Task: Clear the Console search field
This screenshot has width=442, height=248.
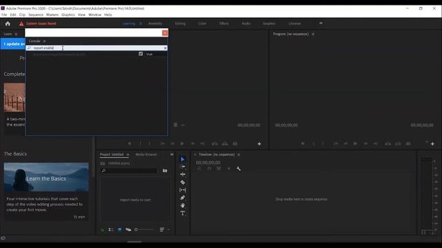Action: 165,48
